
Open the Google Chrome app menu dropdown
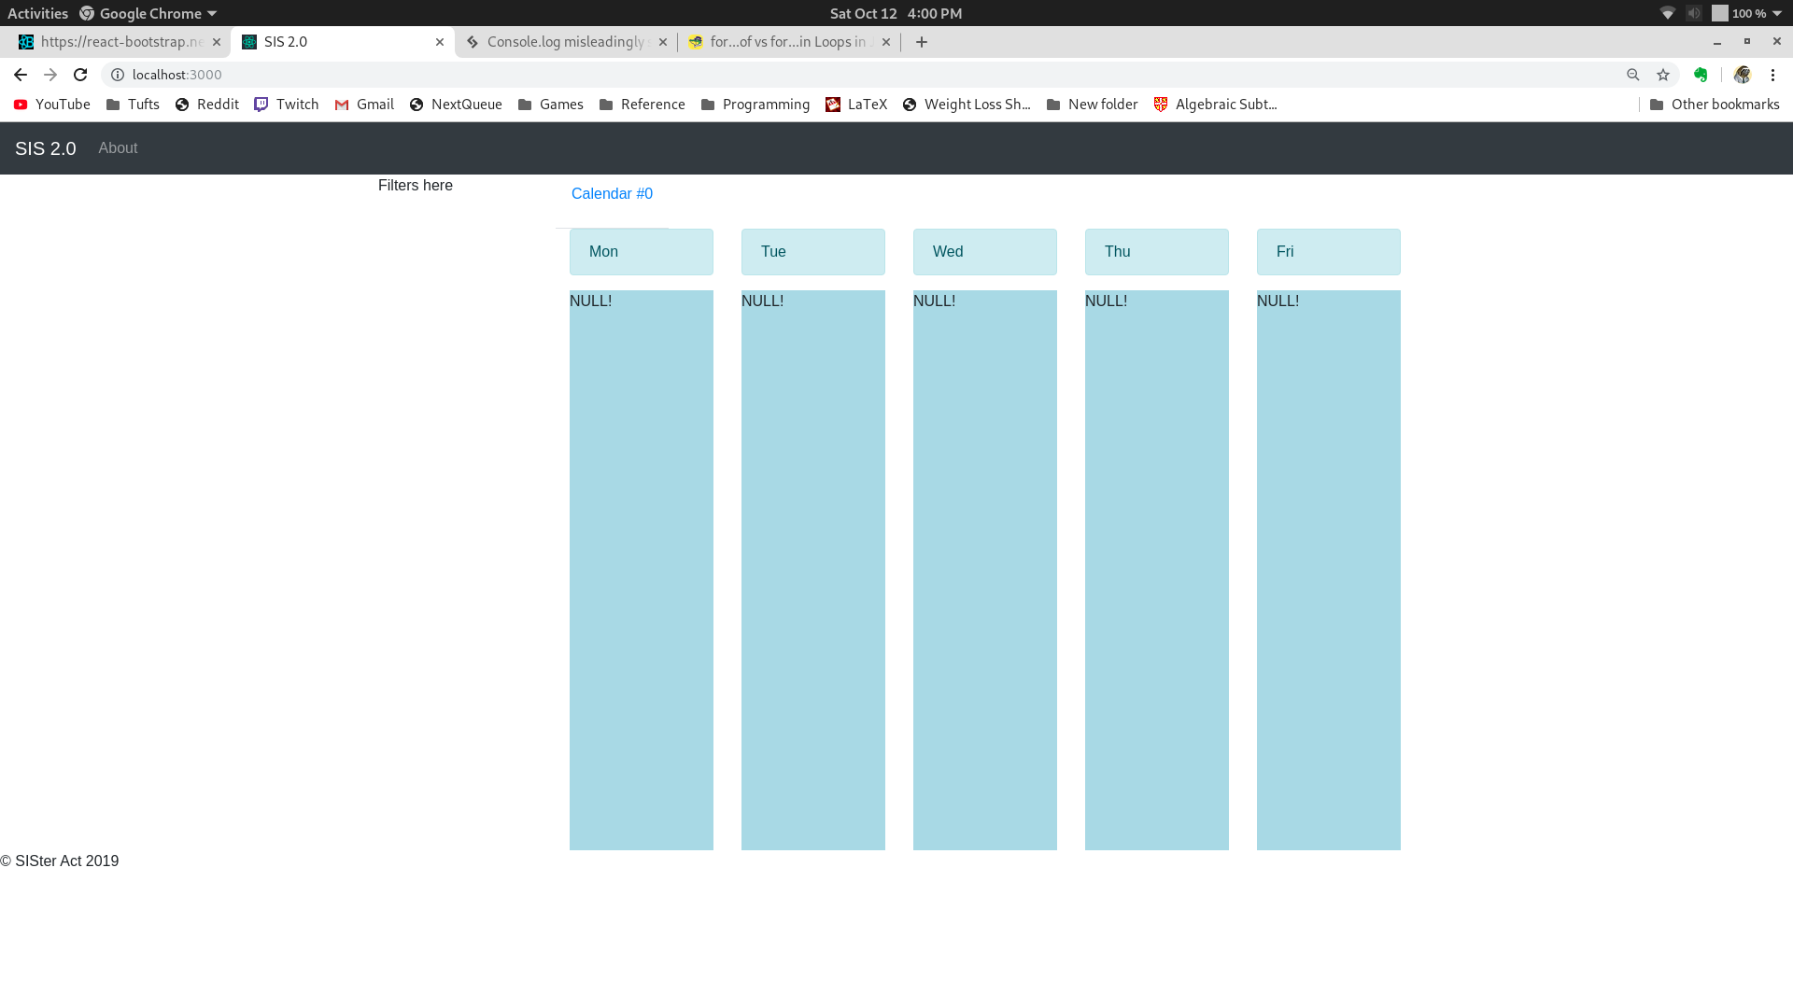tap(149, 13)
